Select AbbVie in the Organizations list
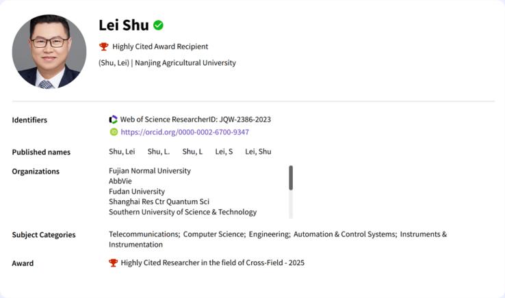The height and width of the screenshot is (298, 505). pos(120,181)
